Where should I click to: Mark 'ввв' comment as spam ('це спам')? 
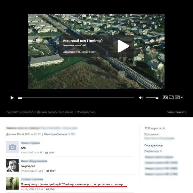pos(50,152)
